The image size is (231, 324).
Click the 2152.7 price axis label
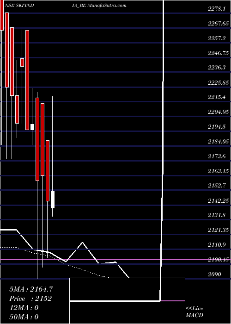tap(217, 186)
